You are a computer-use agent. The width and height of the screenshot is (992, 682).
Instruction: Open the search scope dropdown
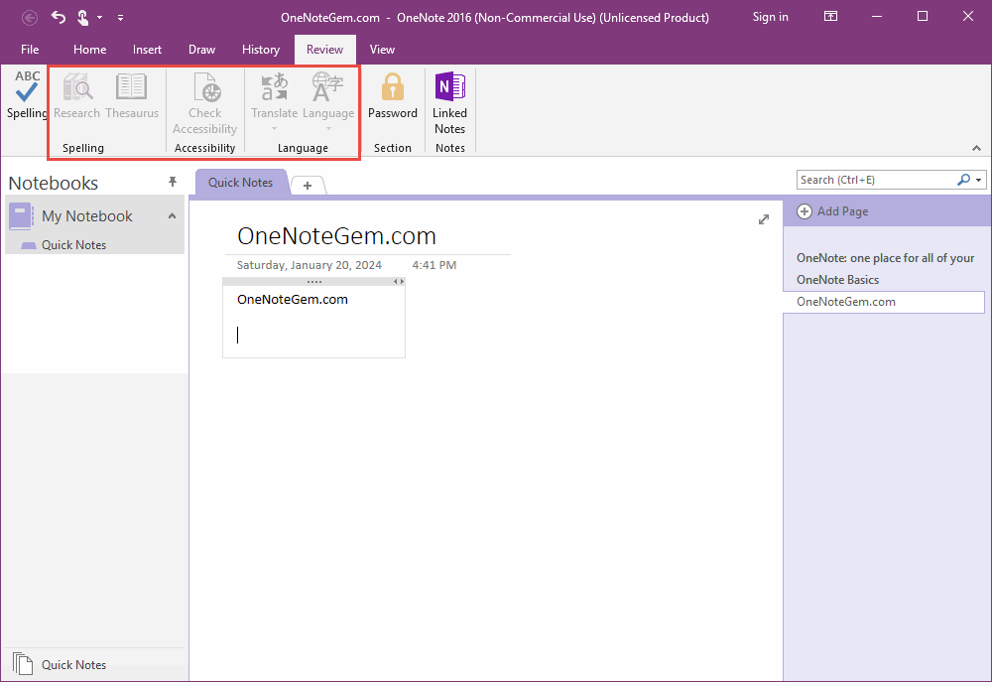[x=979, y=180]
